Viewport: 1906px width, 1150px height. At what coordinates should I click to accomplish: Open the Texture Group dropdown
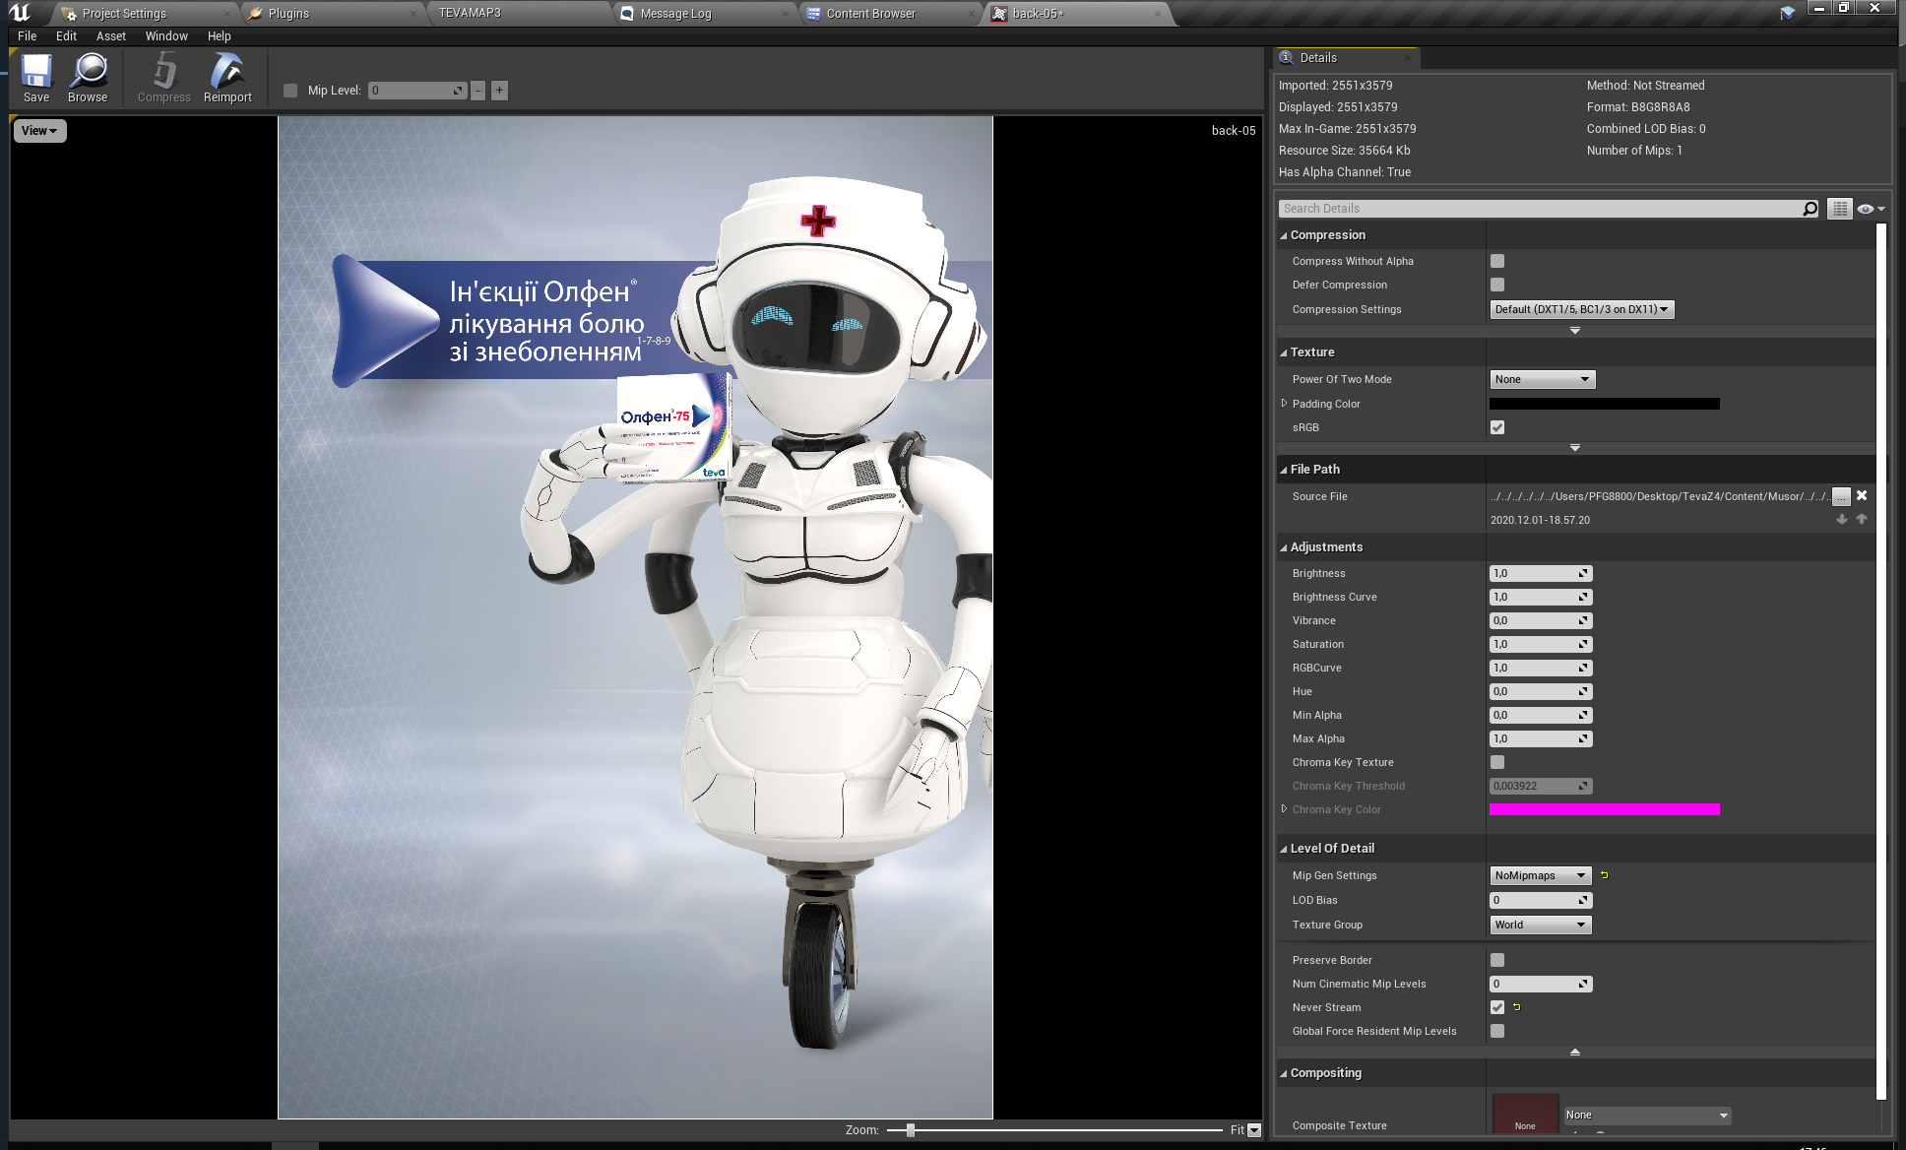pyautogui.click(x=1541, y=925)
